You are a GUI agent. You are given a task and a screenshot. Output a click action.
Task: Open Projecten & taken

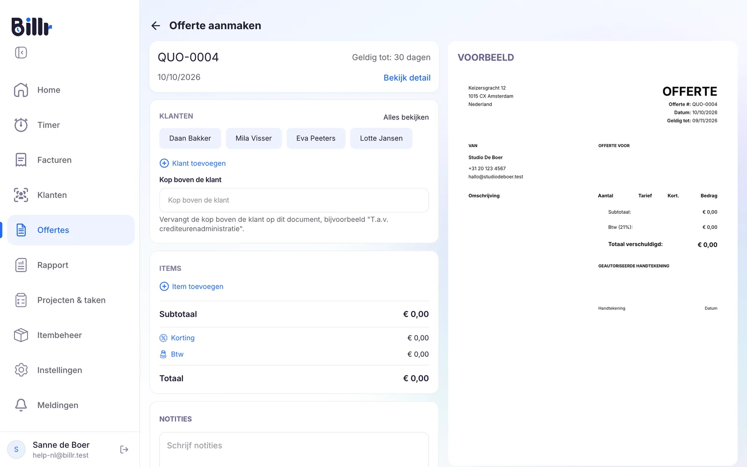[71, 300]
